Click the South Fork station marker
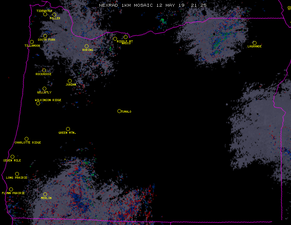The height and width of the screenshot is (225, 291). 45,36
